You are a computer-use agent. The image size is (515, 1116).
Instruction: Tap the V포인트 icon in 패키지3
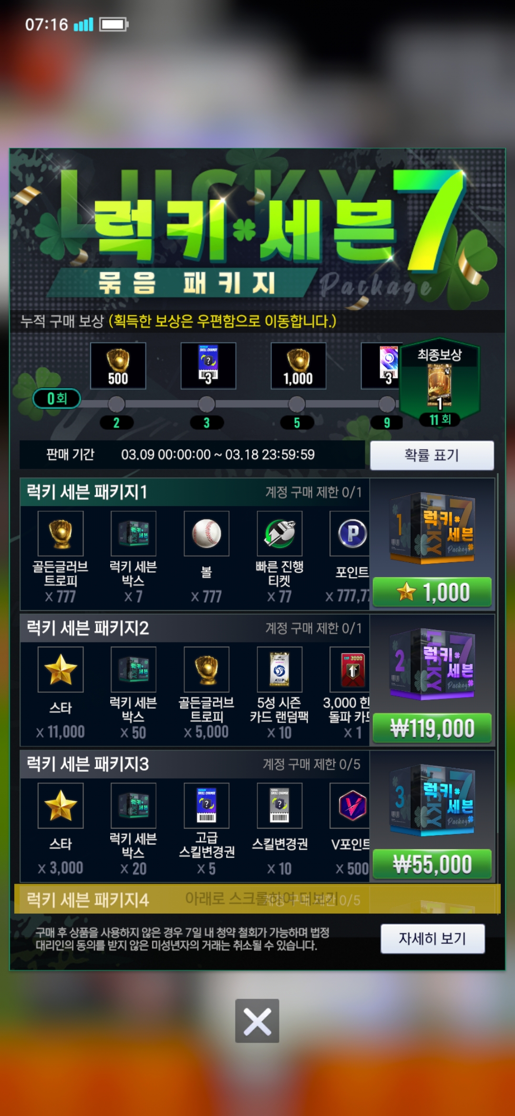[350, 806]
